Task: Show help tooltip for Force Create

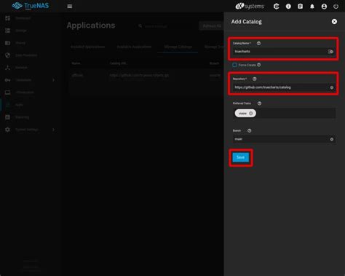Action: [x=259, y=65]
